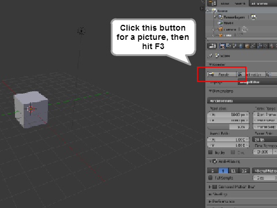Click the Start Frame field
277x208 pixels.
pos(265,114)
